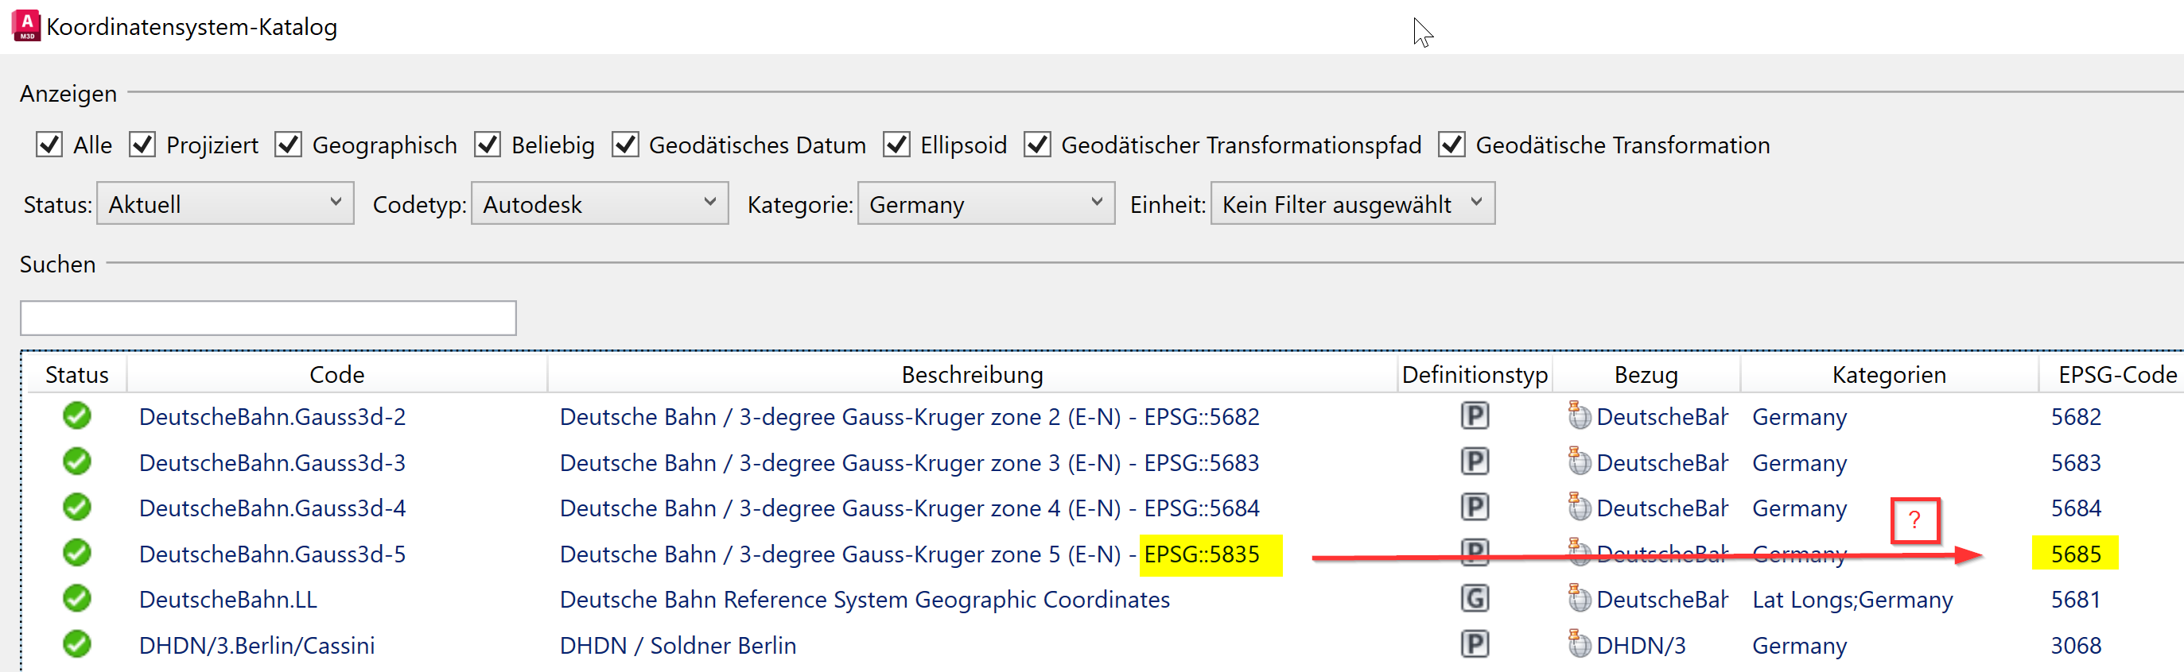Click the datum globe icon in the DeutscheBahn.LL row
Screen dimensions: 2184x672
(1578, 598)
